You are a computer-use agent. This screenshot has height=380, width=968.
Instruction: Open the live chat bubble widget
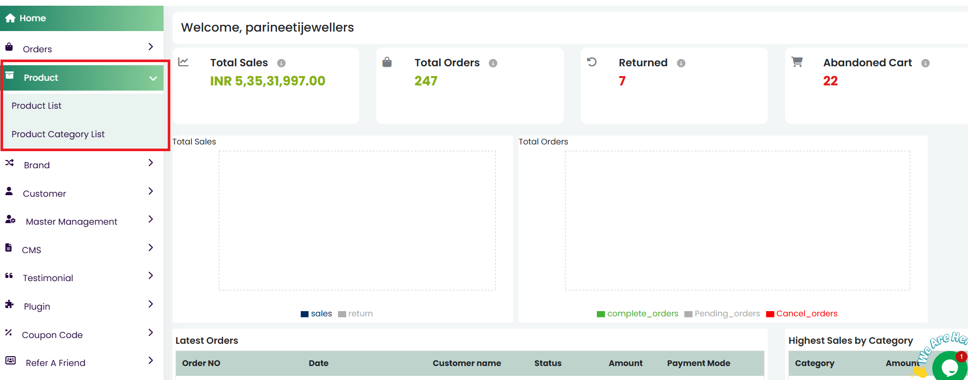click(949, 367)
